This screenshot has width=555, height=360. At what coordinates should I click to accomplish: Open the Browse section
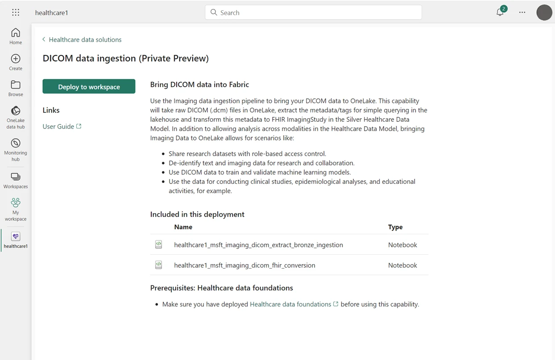(x=15, y=88)
